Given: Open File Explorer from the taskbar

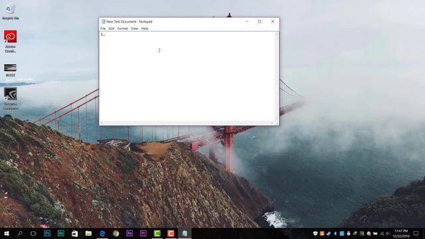Looking at the screenshot, I should 88,233.
